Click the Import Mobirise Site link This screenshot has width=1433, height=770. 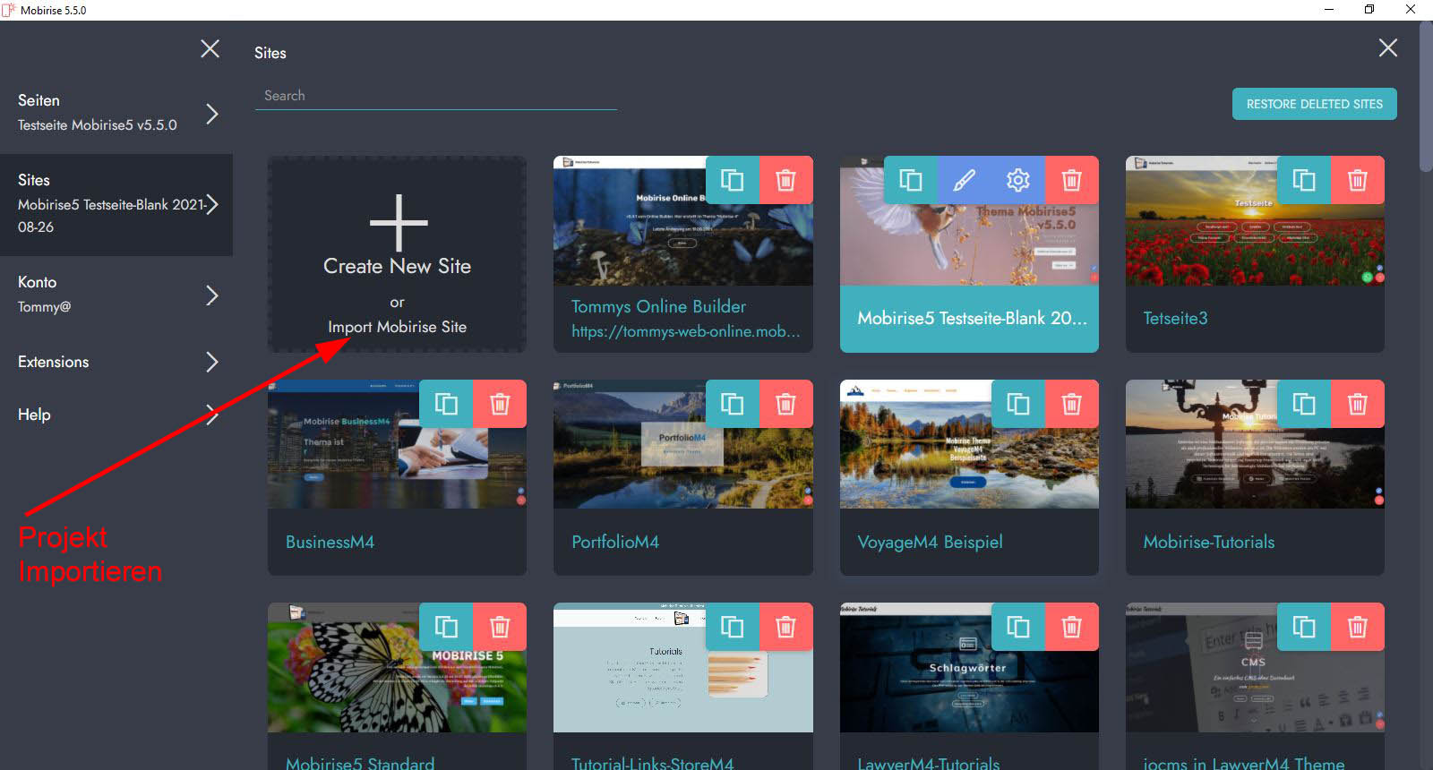coord(397,327)
